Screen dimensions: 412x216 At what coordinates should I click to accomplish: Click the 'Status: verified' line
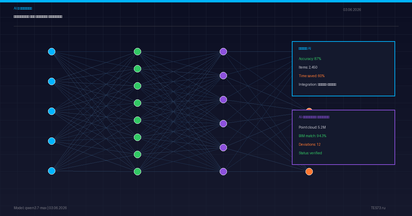pyautogui.click(x=310, y=153)
